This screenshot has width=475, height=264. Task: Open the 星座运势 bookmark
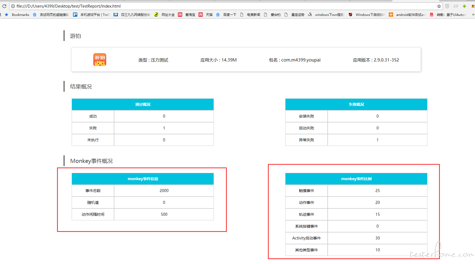(294, 15)
